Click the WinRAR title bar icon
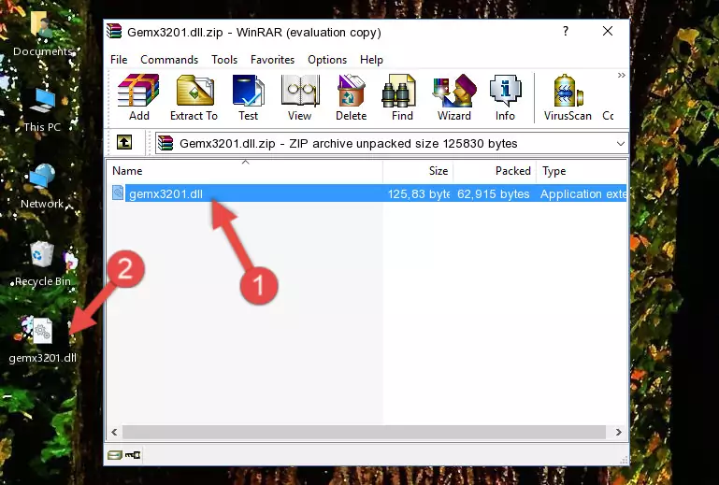 [114, 31]
